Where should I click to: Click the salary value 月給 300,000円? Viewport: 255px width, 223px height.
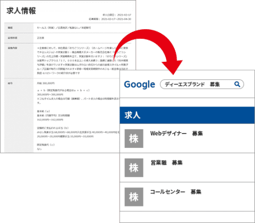46,83
